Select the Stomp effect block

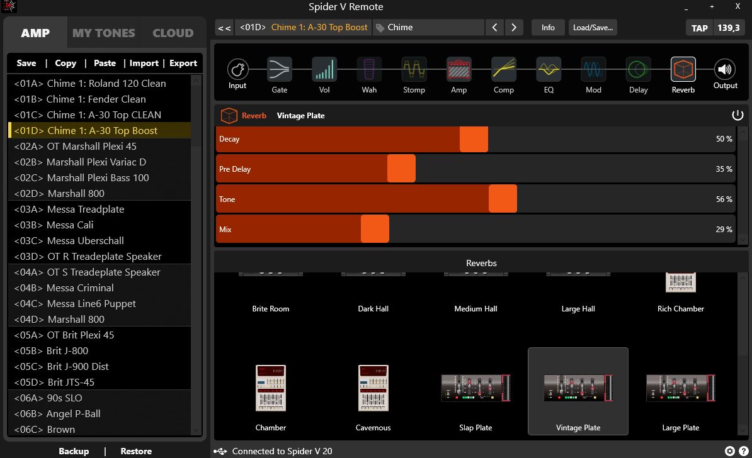(414, 70)
